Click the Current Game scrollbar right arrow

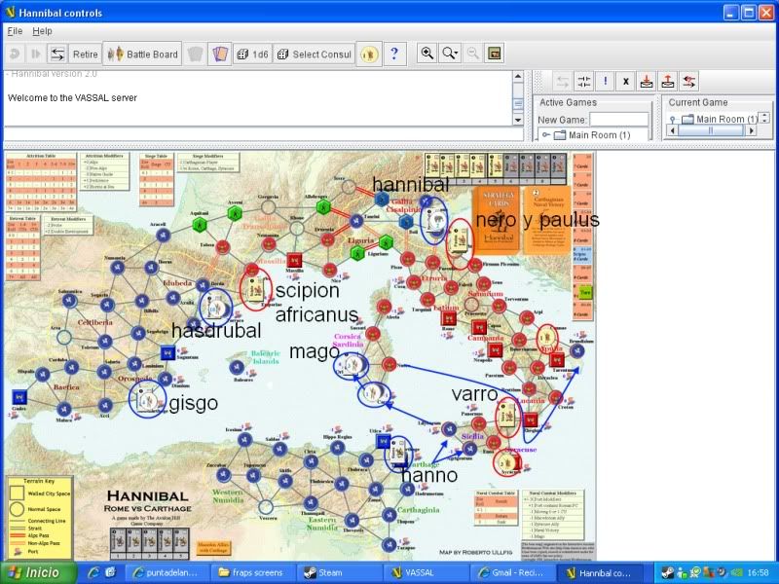[752, 130]
